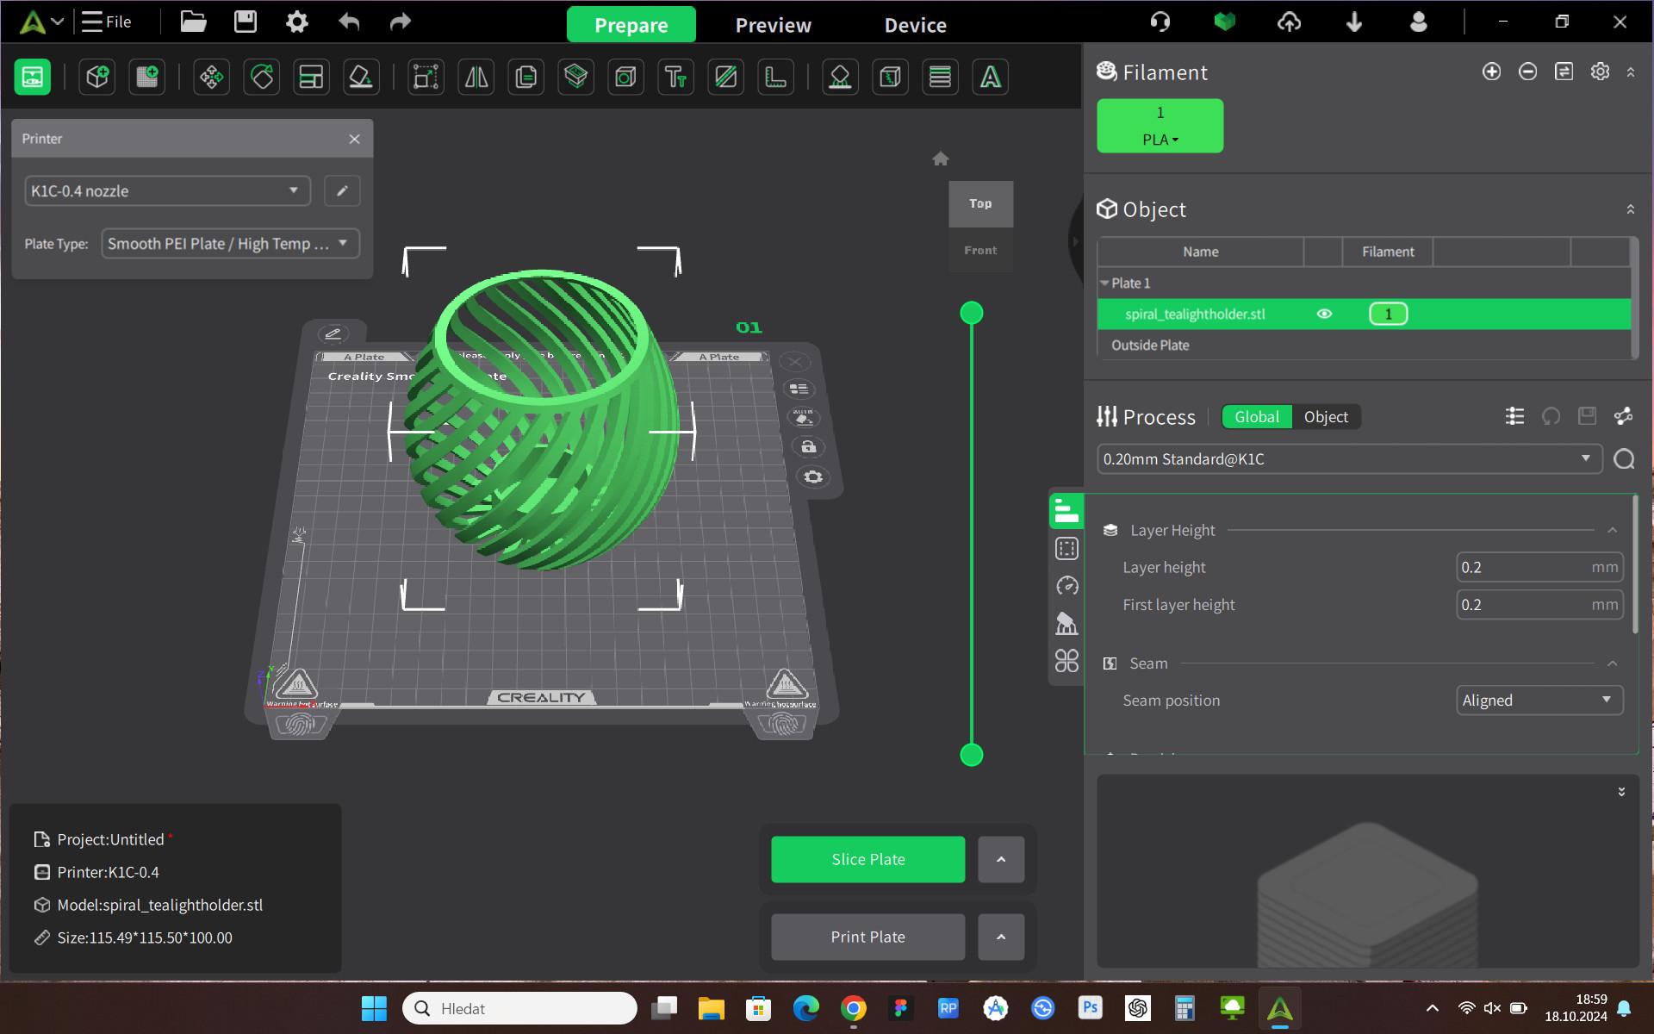Open the File menu
Screen dimensions: 1654x1034
[x=107, y=22]
